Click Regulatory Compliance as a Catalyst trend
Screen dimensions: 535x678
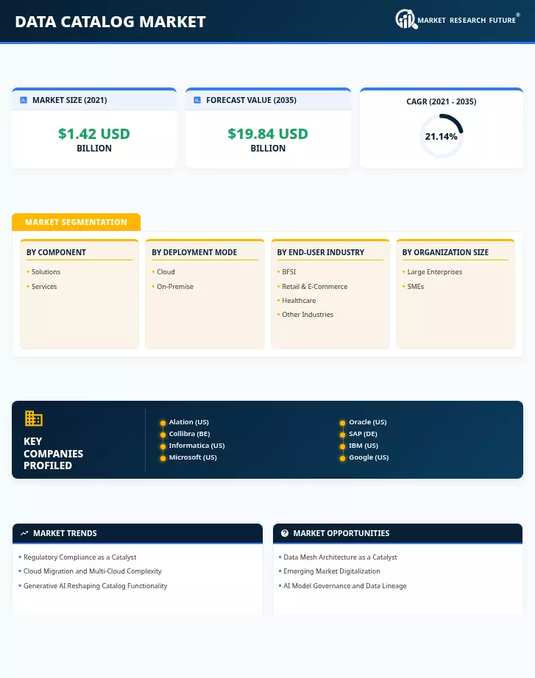[80, 557]
